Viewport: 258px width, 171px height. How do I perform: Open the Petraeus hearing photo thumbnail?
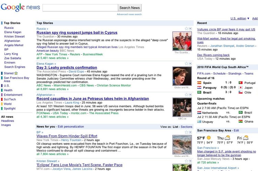click(182, 107)
